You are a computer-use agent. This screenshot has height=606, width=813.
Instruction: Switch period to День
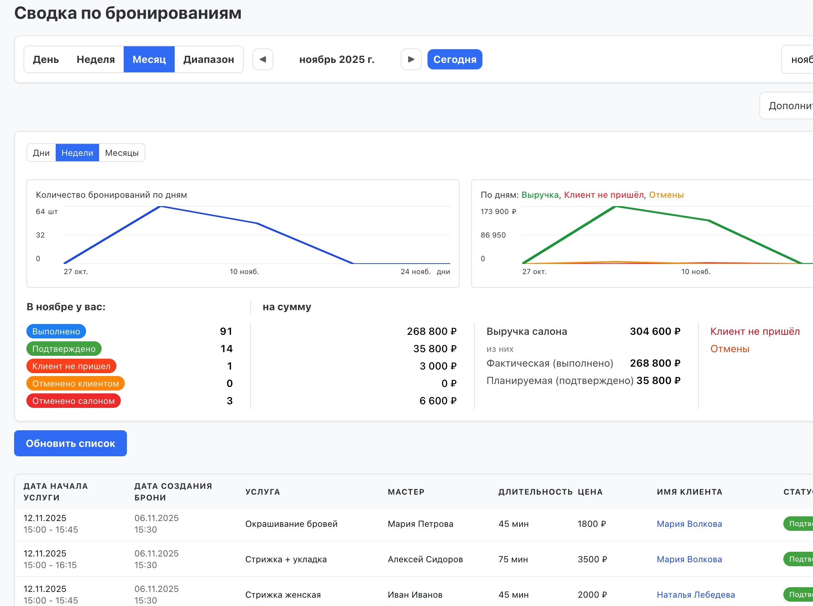pos(46,59)
